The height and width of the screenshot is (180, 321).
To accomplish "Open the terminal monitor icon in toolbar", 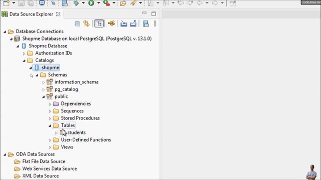I will (x=42, y=3).
